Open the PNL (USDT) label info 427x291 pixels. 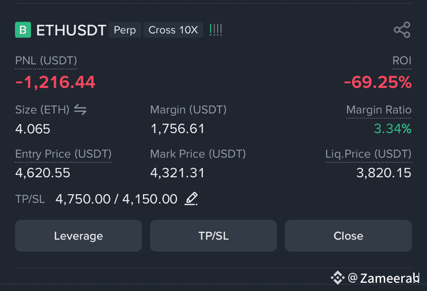[x=46, y=61]
